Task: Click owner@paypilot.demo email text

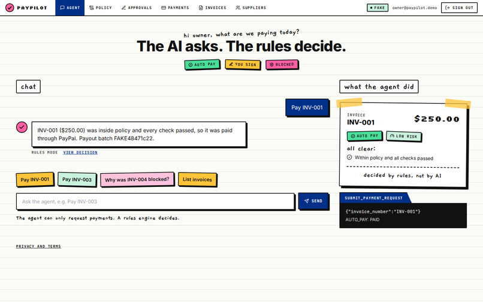Action: 414,8
